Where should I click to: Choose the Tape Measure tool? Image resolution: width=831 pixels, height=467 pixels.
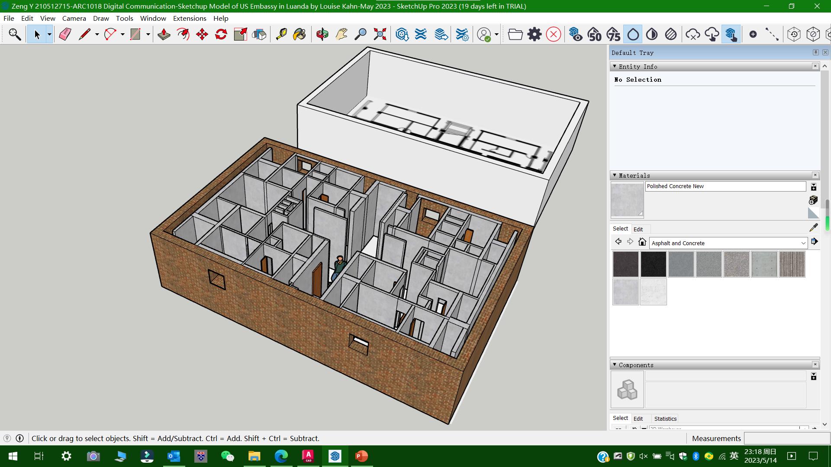point(281,34)
